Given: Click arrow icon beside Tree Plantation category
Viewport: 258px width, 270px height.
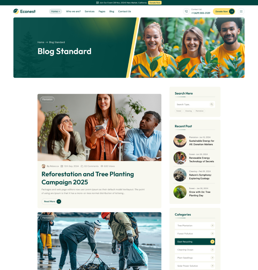Looking at the screenshot, I should (212, 225).
